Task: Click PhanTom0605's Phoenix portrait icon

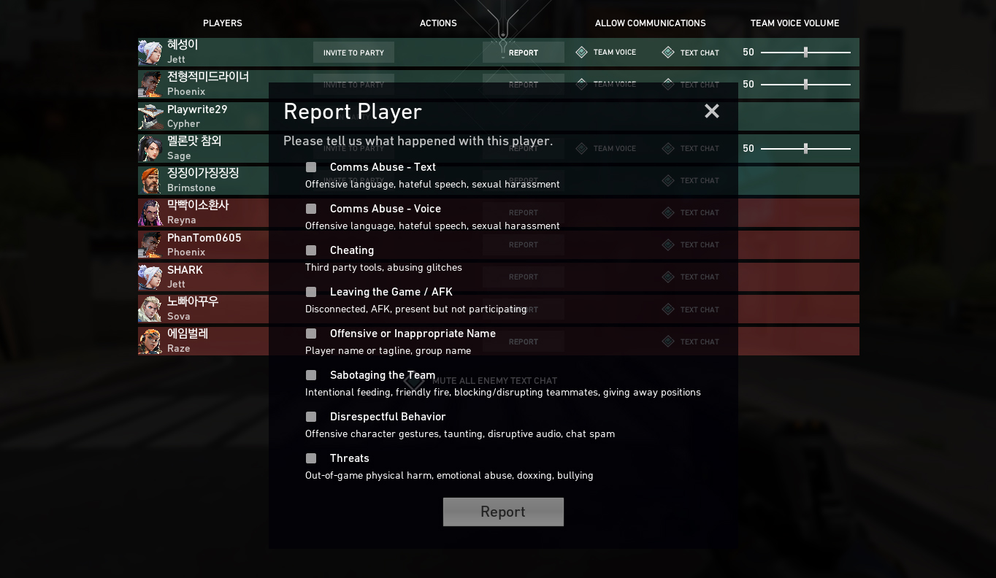Action: [x=150, y=245]
